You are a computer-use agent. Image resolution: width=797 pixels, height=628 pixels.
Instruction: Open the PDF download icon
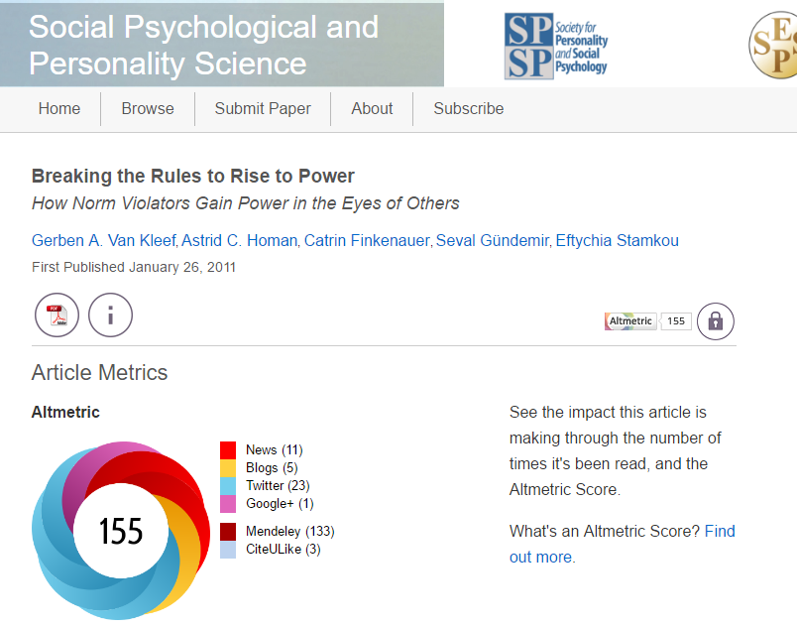click(x=57, y=314)
